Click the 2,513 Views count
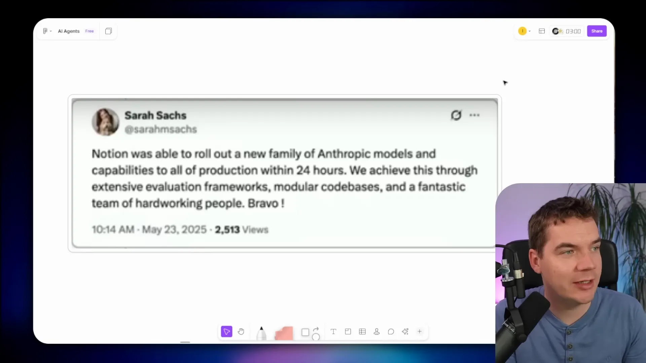The height and width of the screenshot is (363, 646). [x=242, y=230]
